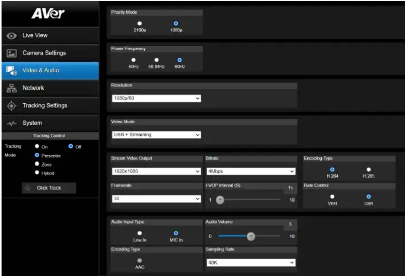Open the Sampling Rate dropdown showing 48K

[x=251, y=263]
